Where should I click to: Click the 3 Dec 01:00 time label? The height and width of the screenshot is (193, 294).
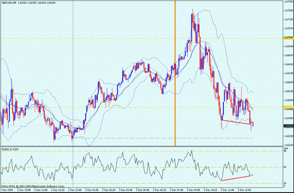coord(92,190)
